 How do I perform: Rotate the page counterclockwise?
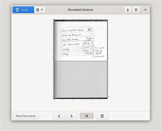(59, 116)
